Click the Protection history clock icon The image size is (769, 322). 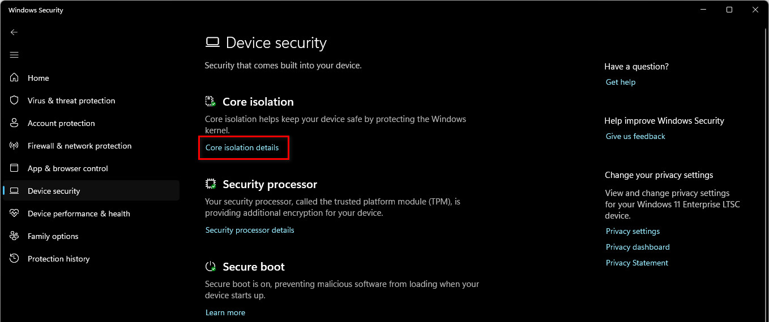[15, 259]
